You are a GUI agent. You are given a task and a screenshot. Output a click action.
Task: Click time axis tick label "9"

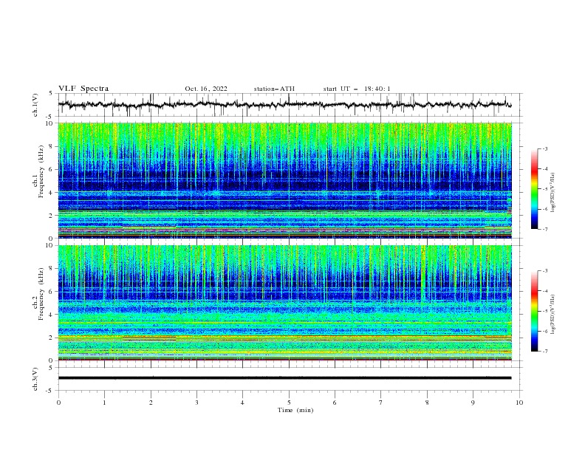tap(473, 403)
